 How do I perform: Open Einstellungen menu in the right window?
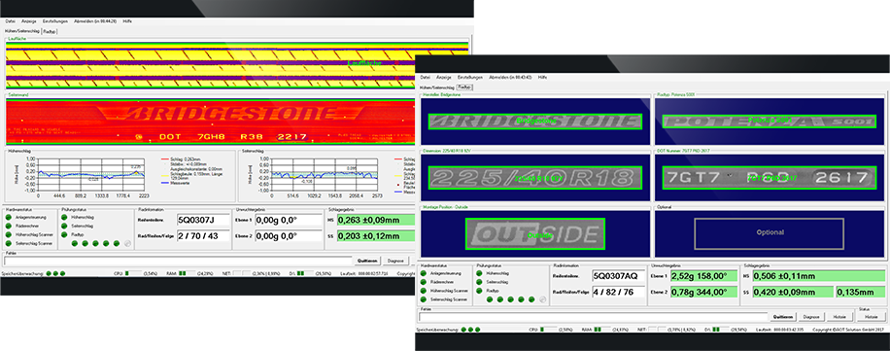pos(470,77)
